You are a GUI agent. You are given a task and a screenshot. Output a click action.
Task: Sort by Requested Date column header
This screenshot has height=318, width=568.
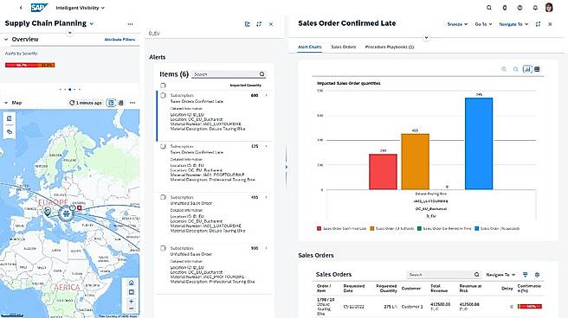tap(354, 288)
